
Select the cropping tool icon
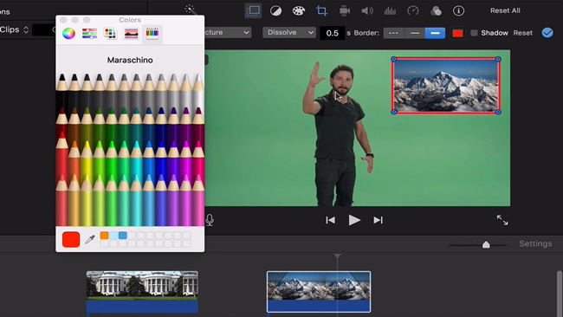[x=321, y=10]
